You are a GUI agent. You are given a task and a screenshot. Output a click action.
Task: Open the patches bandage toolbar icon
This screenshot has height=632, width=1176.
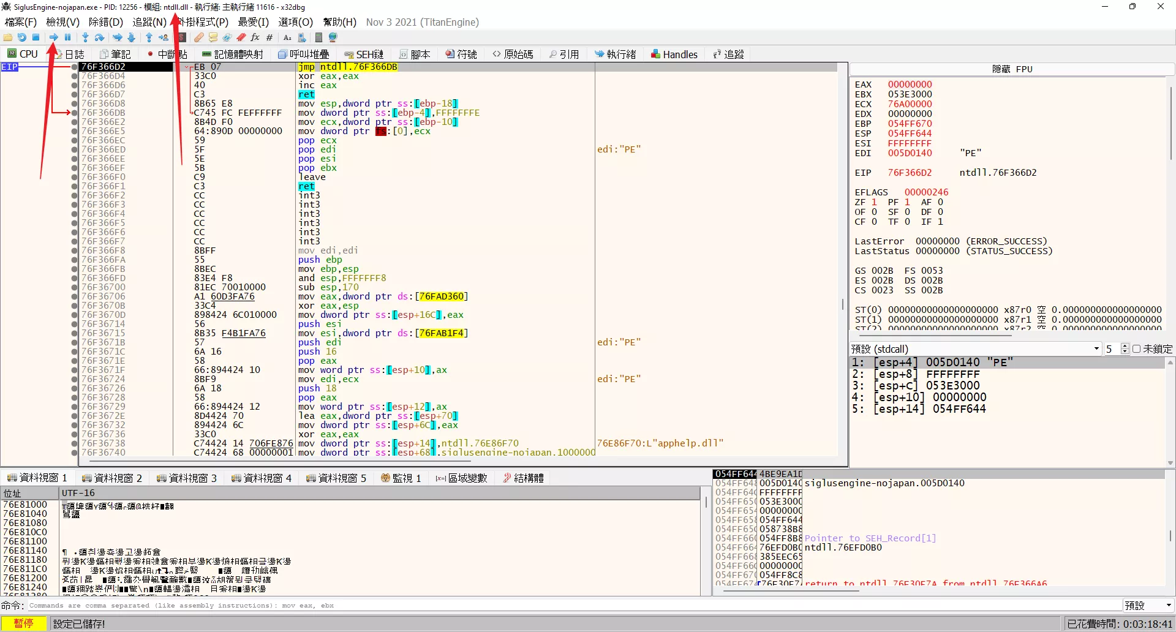pyautogui.click(x=199, y=37)
